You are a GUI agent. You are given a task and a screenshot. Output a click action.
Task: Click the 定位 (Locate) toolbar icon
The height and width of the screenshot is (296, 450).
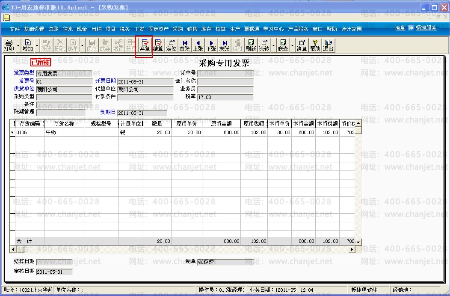click(x=172, y=45)
